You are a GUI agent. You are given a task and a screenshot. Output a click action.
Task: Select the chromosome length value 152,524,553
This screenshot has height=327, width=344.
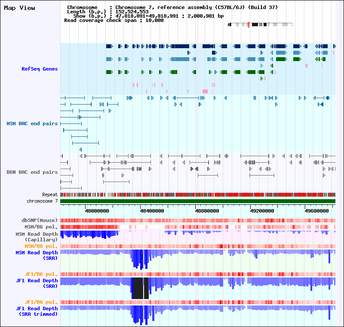tap(132, 12)
